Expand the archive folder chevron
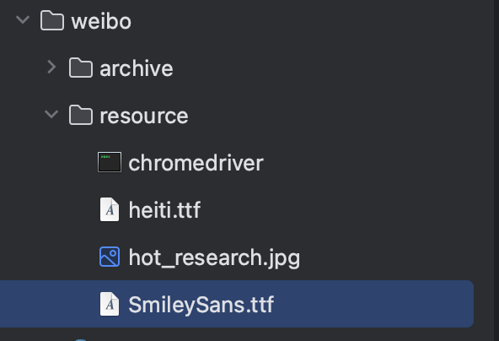Screen dimensions: 499x341 tap(51, 67)
